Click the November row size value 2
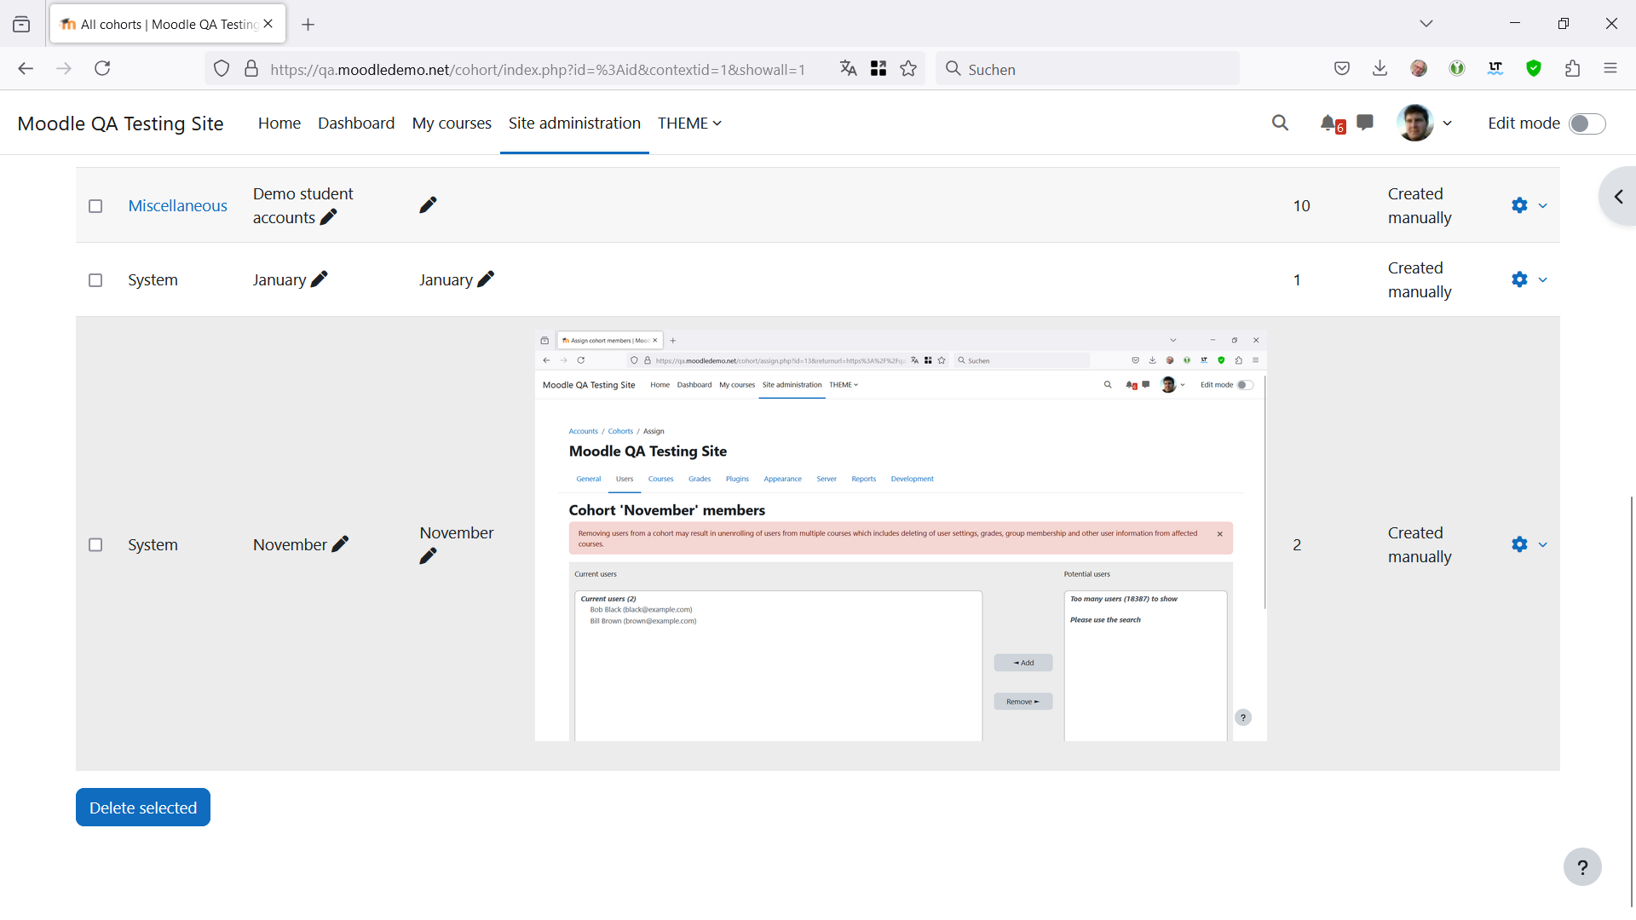This screenshot has height=920, width=1636. click(1297, 545)
